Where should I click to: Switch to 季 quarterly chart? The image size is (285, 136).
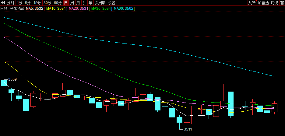coord(84,3)
